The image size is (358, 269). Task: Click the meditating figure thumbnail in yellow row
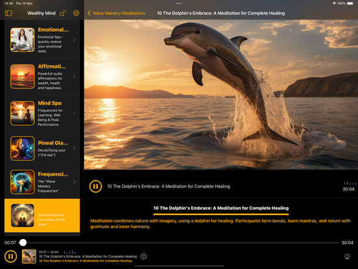point(22,216)
